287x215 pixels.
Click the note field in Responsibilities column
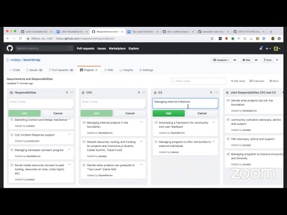pyautogui.click(x=41, y=103)
